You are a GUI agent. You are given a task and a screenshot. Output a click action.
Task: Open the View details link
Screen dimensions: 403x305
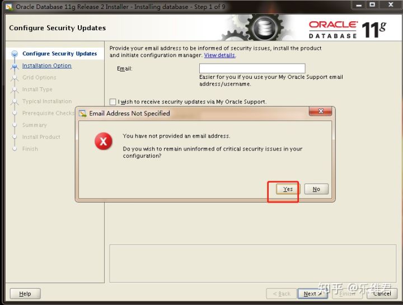click(x=219, y=55)
